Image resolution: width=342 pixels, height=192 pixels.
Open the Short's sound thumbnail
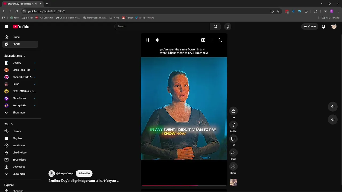[233, 182]
